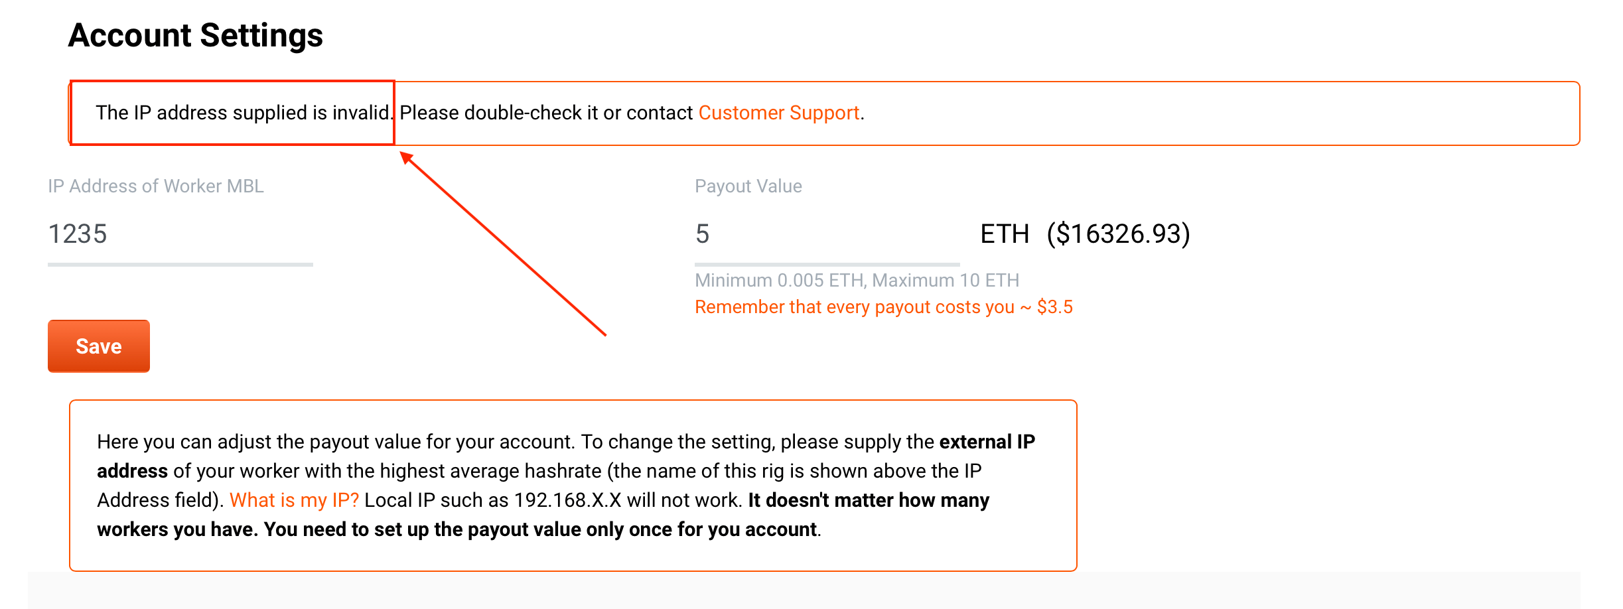Click the "IP address supplied is invalid" error
1623x609 pixels.
click(x=243, y=113)
